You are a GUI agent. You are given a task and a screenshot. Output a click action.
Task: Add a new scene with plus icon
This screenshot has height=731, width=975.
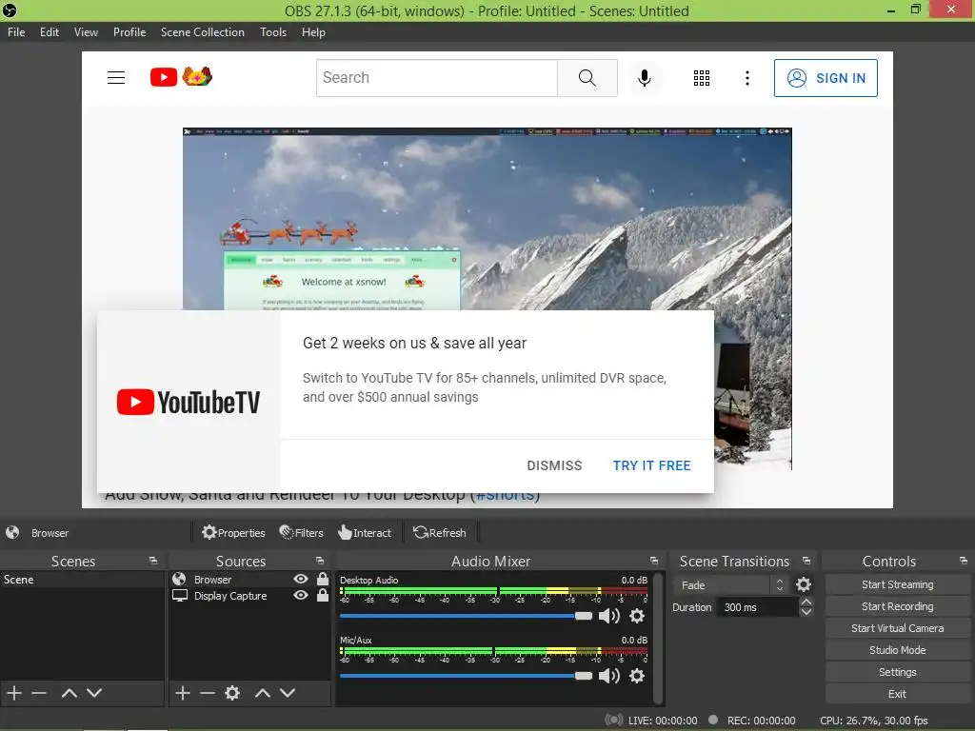13,693
